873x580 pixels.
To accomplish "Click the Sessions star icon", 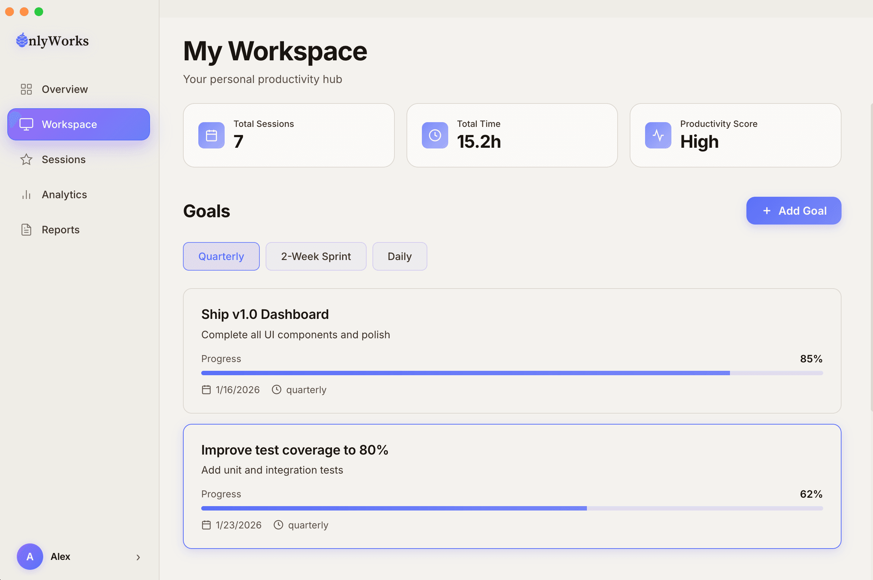I will coord(26,159).
